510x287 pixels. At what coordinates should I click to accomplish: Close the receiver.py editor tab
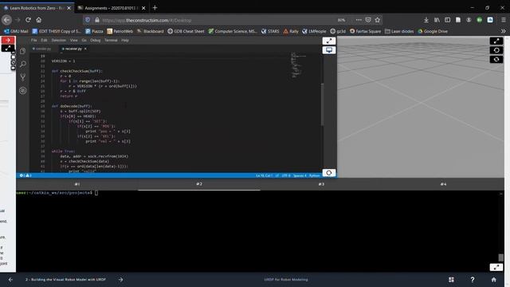[85, 49]
